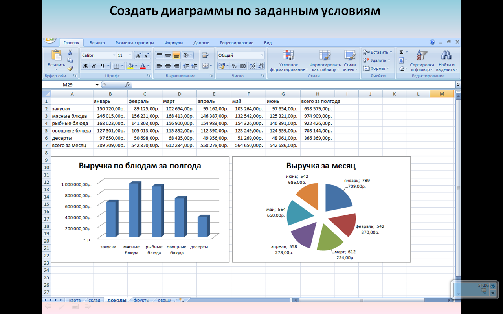This screenshot has width=503, height=314.
Task: Open the Рецензирование ribbon tab
Action: pyautogui.click(x=237, y=43)
